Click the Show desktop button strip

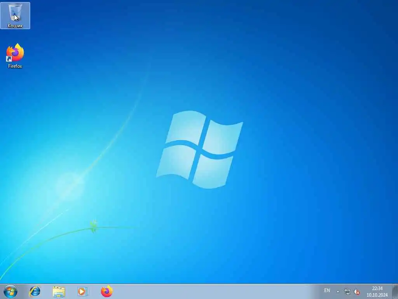(x=395, y=292)
